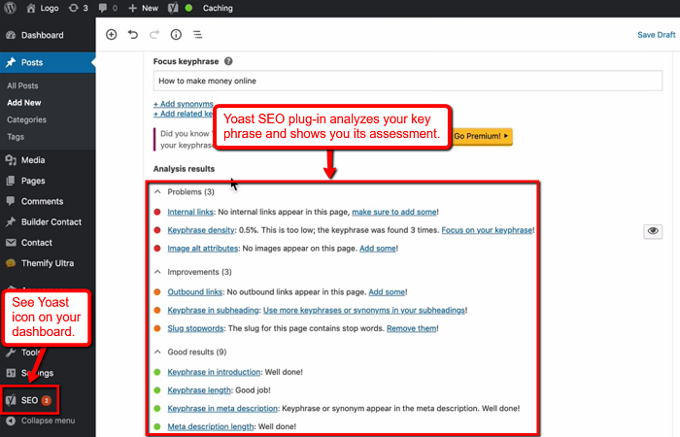The width and height of the screenshot is (680, 437).
Task: Open the updates icon showing 3
Action: (x=78, y=8)
